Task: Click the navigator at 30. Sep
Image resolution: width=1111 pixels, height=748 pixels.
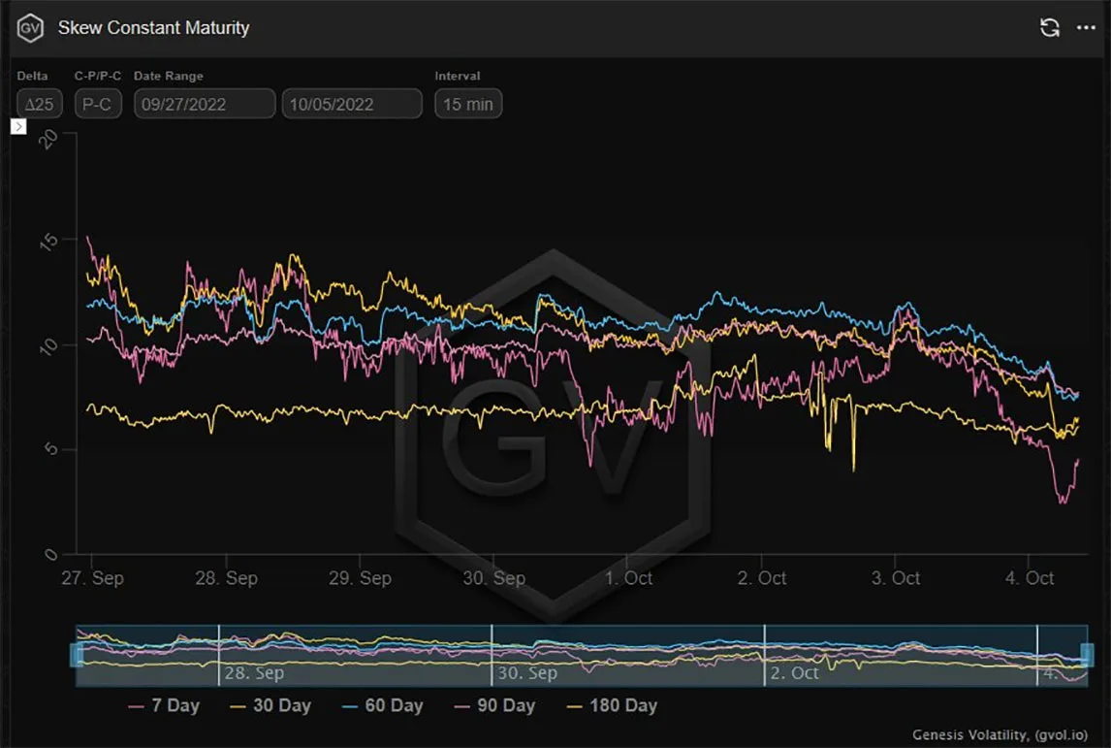Action: [527, 672]
